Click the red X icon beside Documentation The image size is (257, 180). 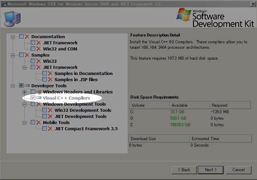(x=27, y=36)
